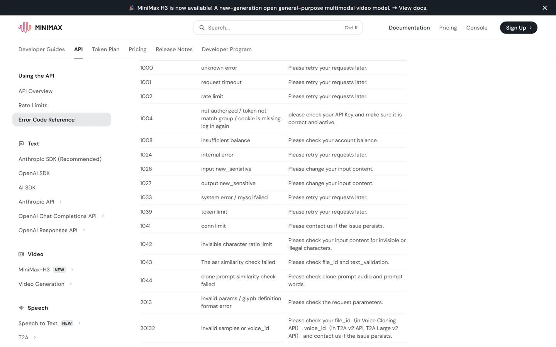Screen dimensions: 556x347
Task: Expand the Anthropic API submenu
Action: 61,202
